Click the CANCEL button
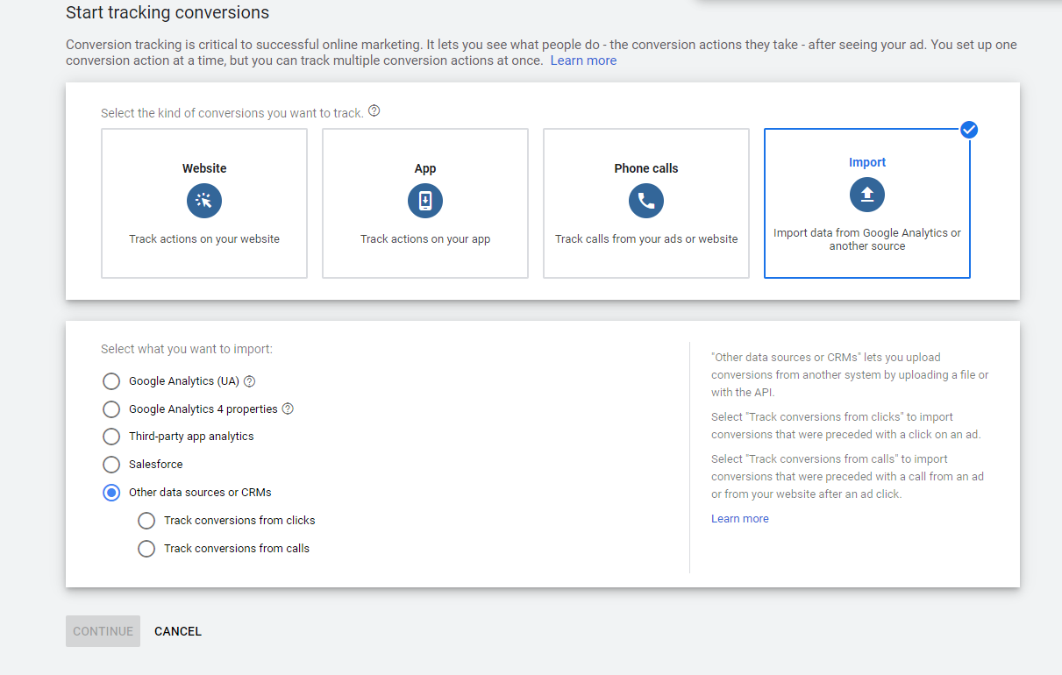This screenshot has height=675, width=1062. pos(177,630)
